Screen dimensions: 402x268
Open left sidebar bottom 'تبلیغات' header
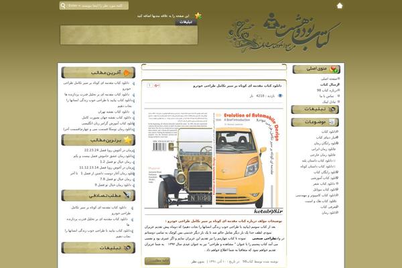(98, 248)
